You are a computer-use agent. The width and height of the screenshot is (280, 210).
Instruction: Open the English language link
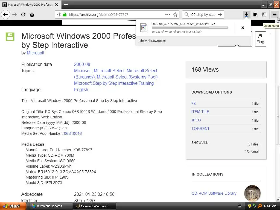click(81, 89)
